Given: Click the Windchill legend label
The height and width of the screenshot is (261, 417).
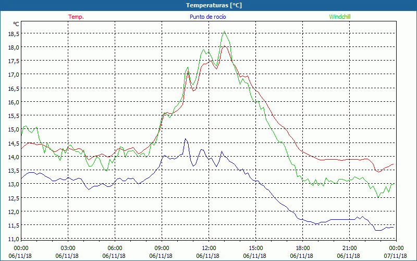Looking at the screenshot, I should 340,17.
